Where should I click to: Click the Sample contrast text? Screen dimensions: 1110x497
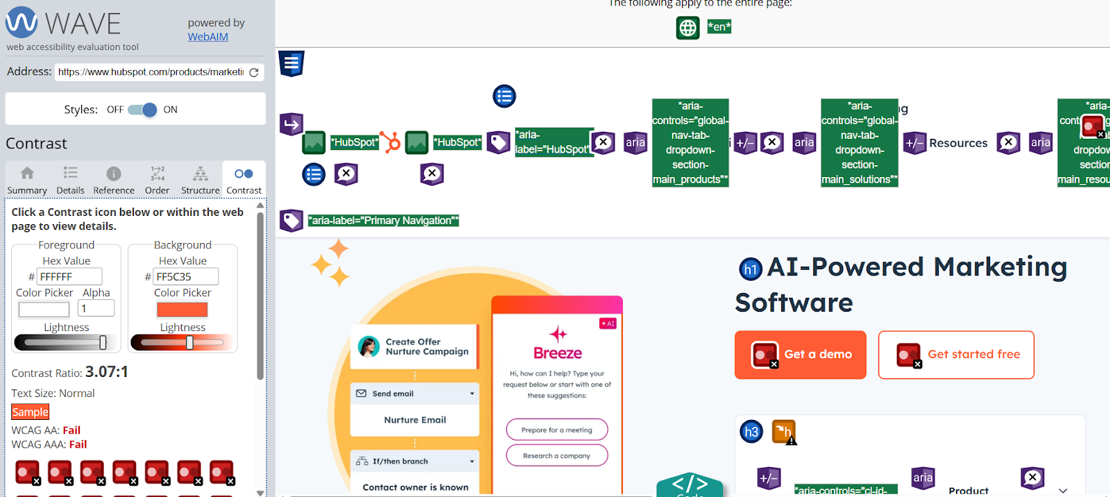click(x=31, y=412)
